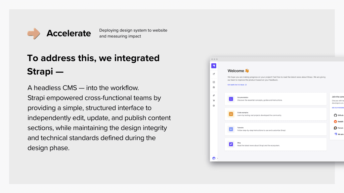
Task: Open Plugins puzzle icon in sidebar
Action: 214,95
